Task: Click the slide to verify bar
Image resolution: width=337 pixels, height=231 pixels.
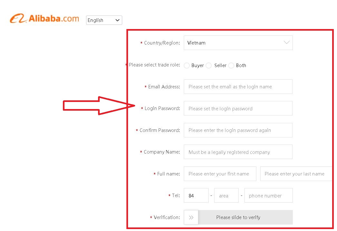Action: pyautogui.click(x=245, y=217)
